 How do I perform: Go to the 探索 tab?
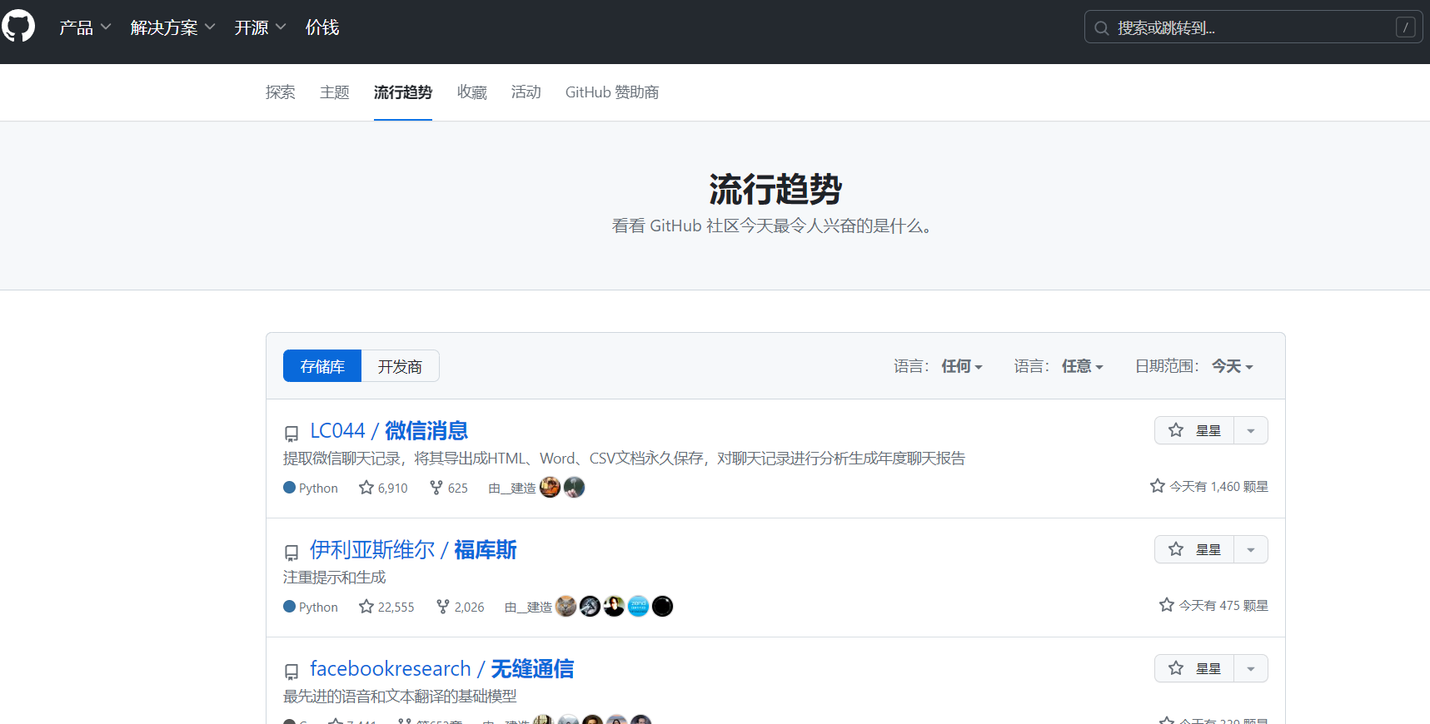coord(281,92)
